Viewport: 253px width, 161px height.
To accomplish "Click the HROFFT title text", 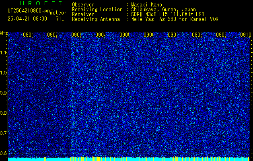I will coord(41,3).
